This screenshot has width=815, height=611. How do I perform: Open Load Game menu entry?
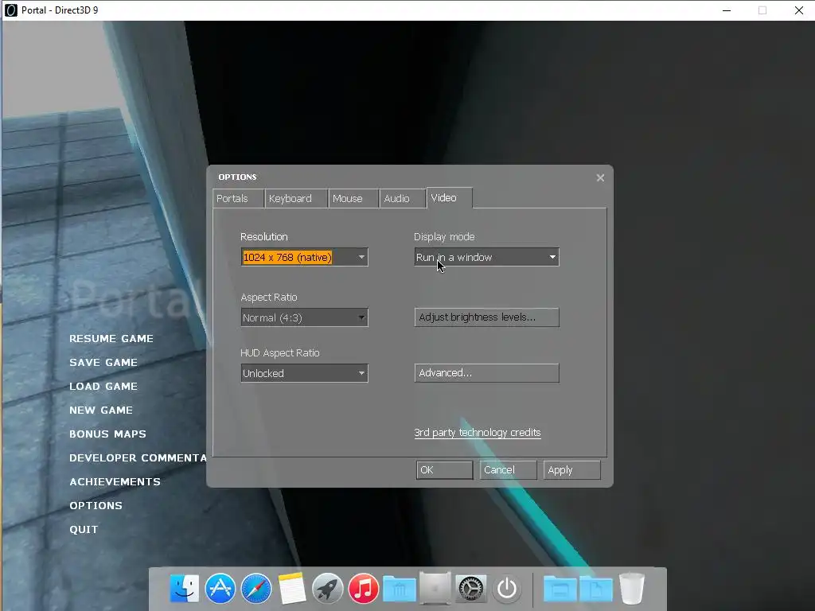coord(103,386)
